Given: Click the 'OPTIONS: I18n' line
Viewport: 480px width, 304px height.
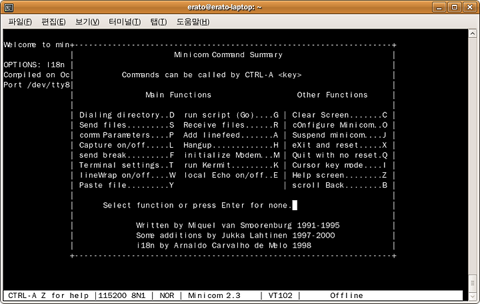Looking at the screenshot, I should [x=34, y=65].
